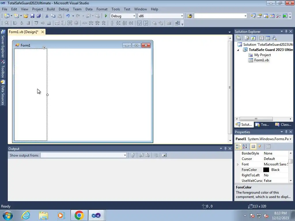Expand the Font property row
Viewport: 295px width, 221px height.
[x=238, y=164]
